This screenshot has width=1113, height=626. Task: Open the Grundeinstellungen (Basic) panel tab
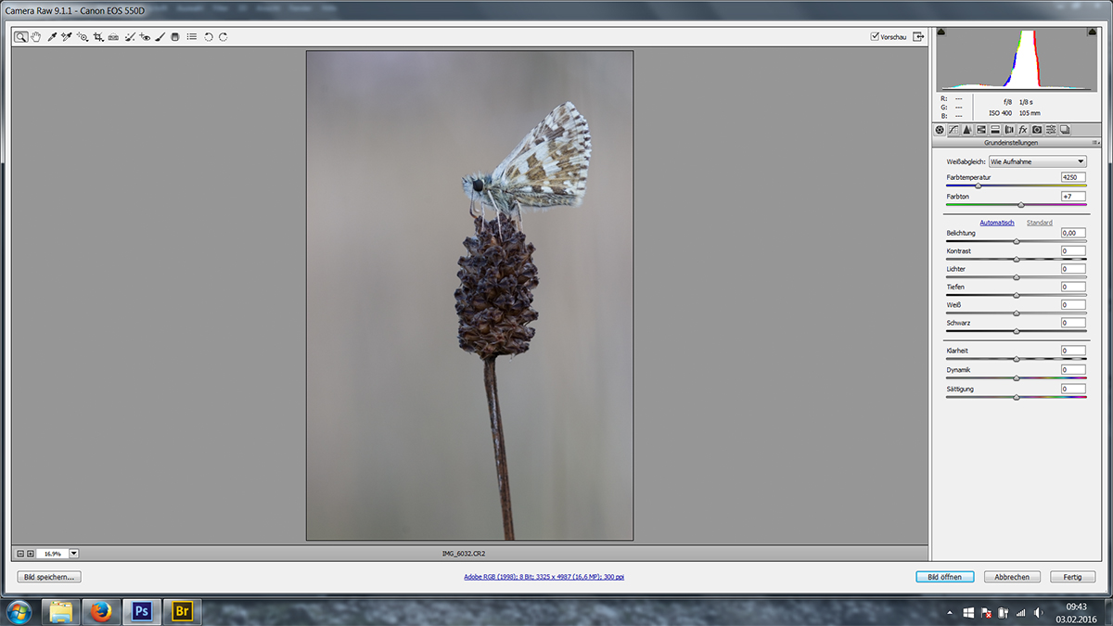pos(940,130)
